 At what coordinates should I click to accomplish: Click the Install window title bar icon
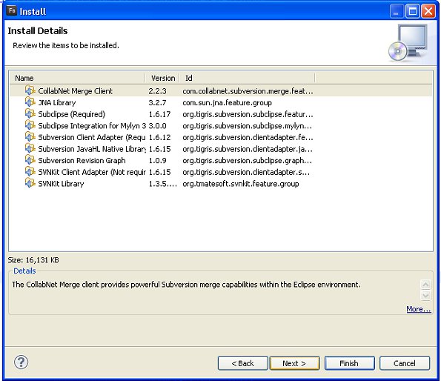click(x=12, y=11)
